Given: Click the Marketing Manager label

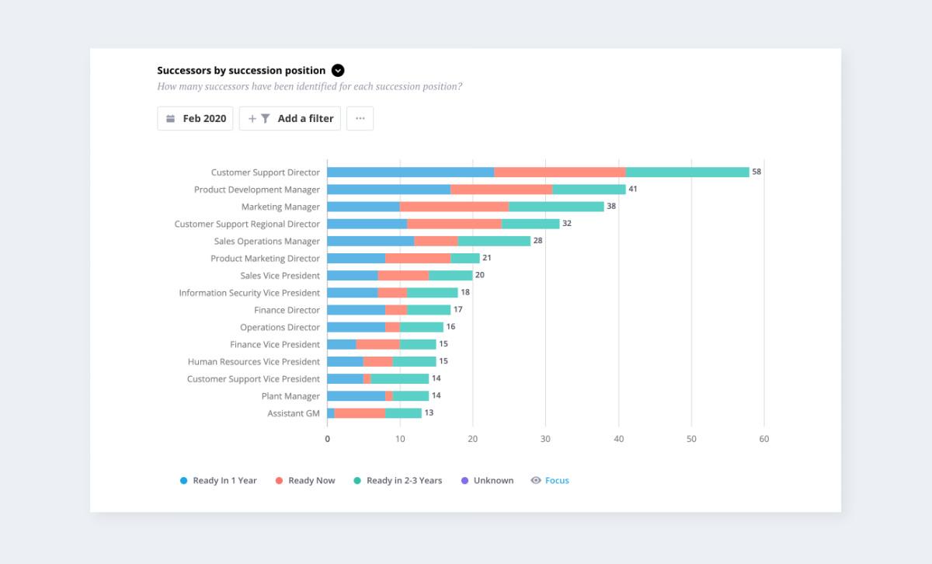Looking at the screenshot, I should [x=280, y=207].
